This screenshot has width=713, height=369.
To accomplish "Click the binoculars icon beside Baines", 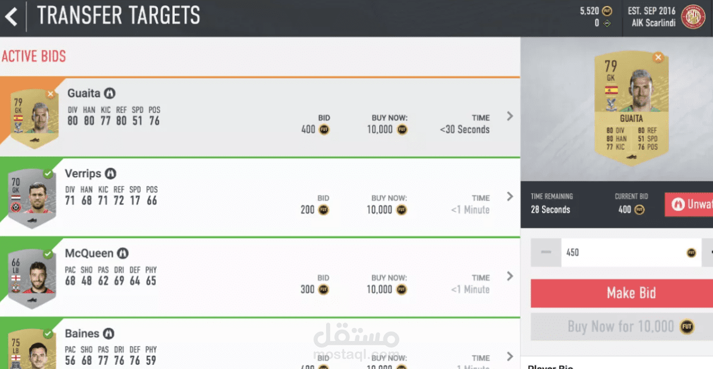I will pyautogui.click(x=108, y=334).
